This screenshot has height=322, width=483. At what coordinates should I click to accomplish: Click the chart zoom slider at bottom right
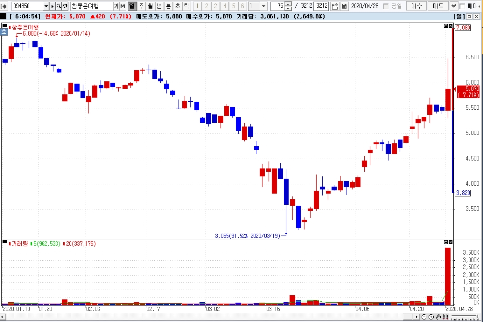pyautogui.click(x=465, y=317)
